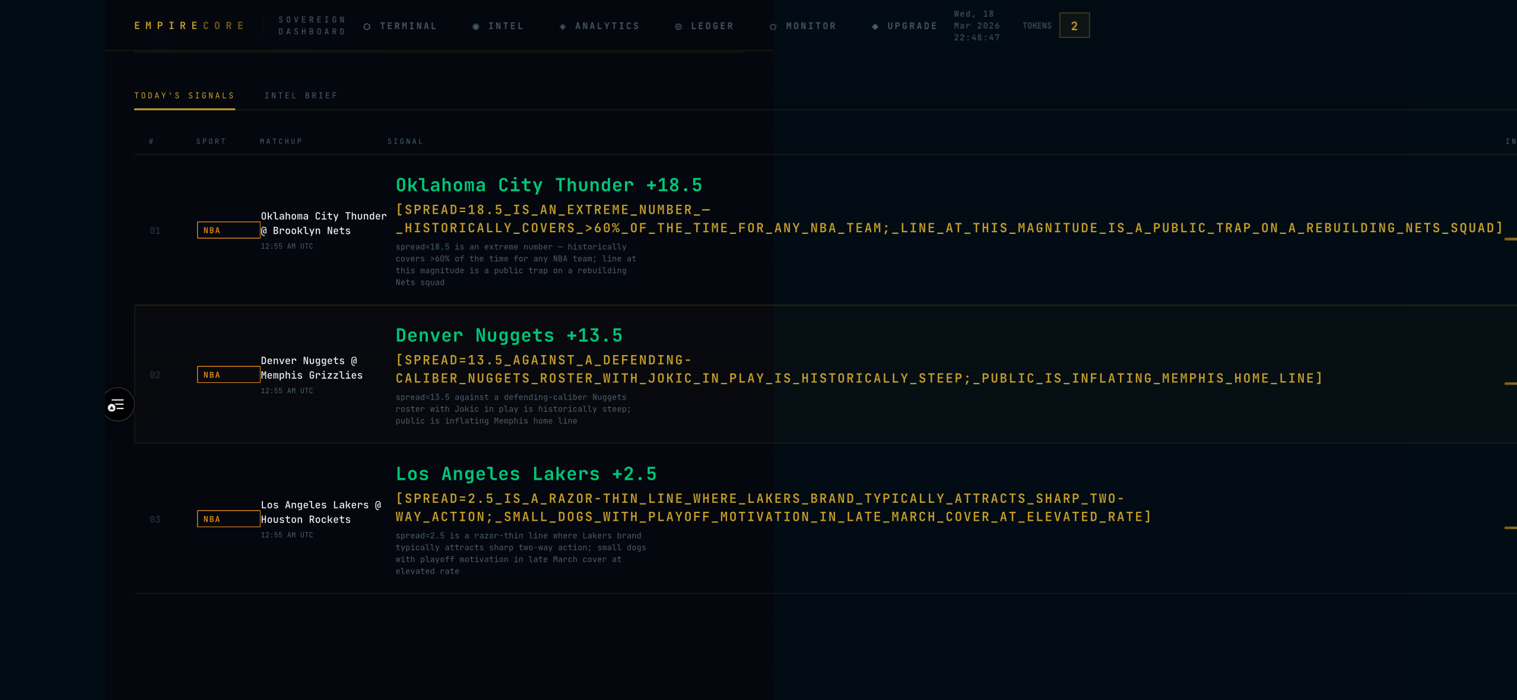Sort by the Sport column header
This screenshot has height=700, width=1517.
click(211, 141)
